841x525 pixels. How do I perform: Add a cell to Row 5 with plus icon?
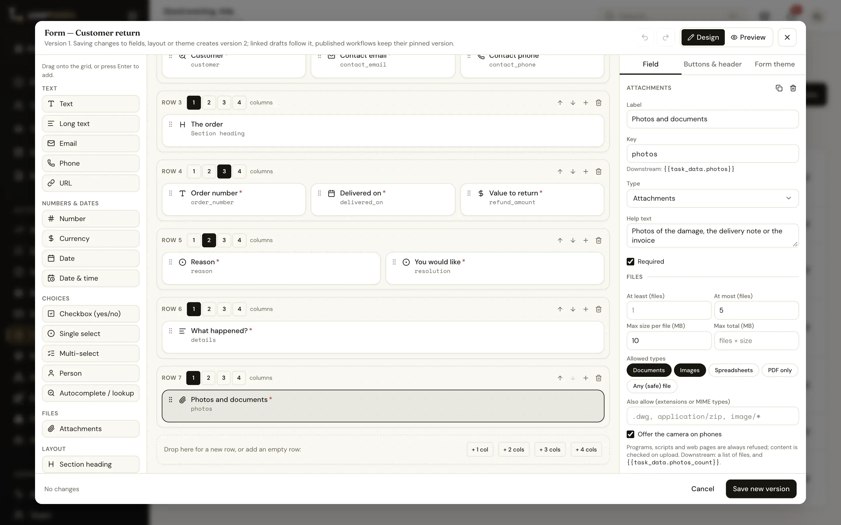pos(585,240)
